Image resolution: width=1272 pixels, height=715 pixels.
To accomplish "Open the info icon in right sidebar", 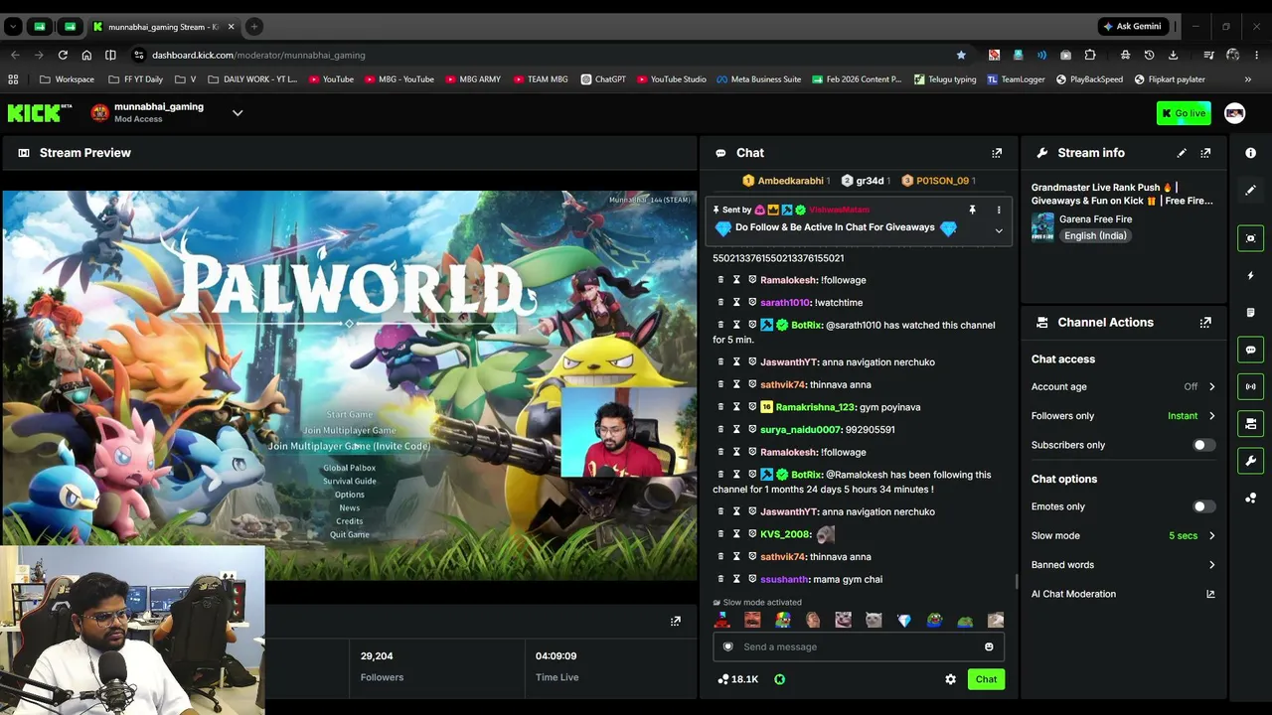I will (x=1251, y=153).
